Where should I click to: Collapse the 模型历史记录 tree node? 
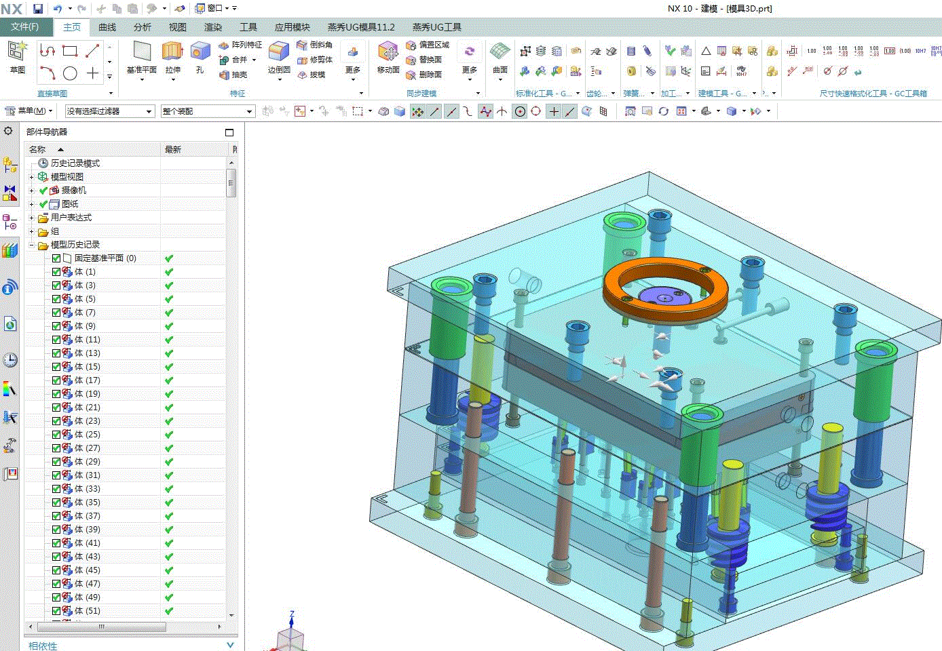31,245
